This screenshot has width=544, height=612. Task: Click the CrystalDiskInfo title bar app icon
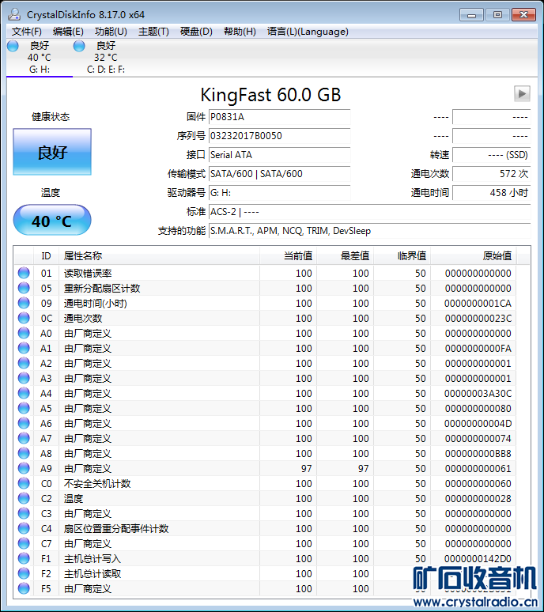click(15, 15)
